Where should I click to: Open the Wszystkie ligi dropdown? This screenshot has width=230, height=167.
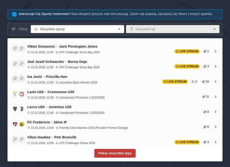172,29
